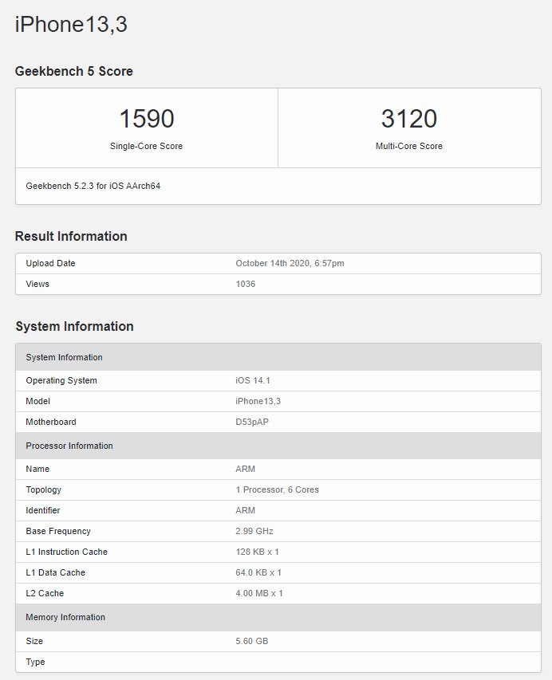Select the Geekbench 5 Score heading
The height and width of the screenshot is (680, 552).
[x=73, y=71]
